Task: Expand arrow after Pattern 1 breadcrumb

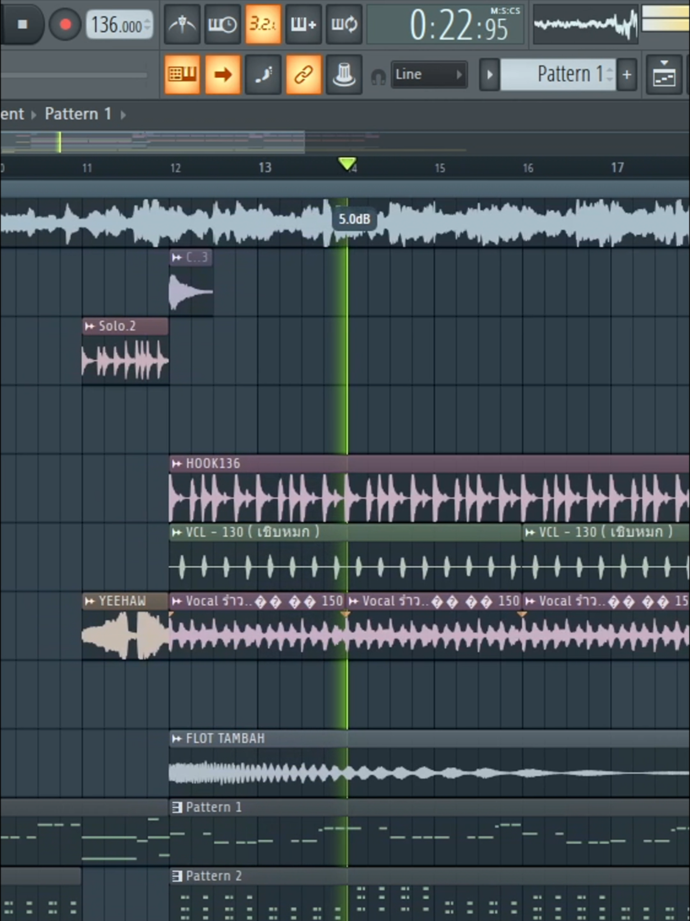Action: [x=123, y=114]
